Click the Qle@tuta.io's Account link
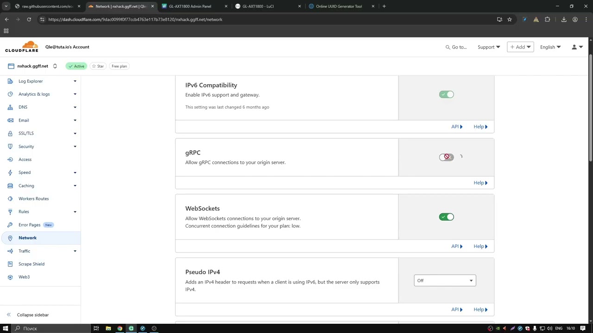593x333 pixels. click(67, 47)
